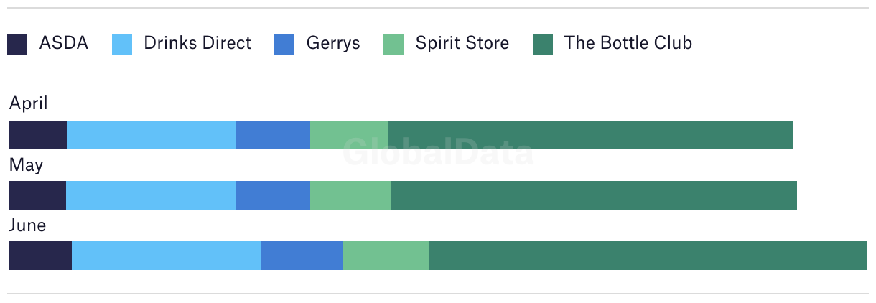Toggle the Gerrys legend label
The image size is (876, 303).
(333, 44)
